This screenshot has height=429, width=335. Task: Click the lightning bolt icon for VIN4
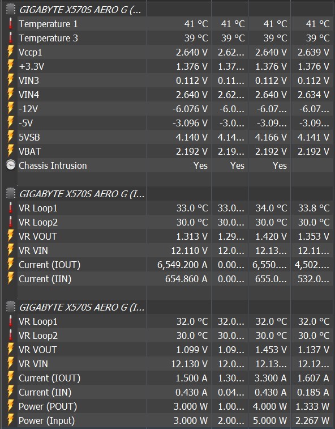pyautogui.click(x=10, y=95)
